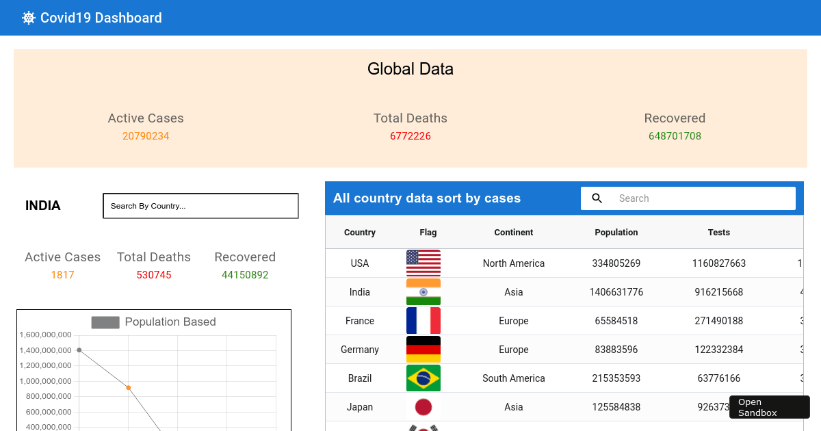Viewport: 821px width, 431px height.
Task: Sort table by the Population column header
Action: click(x=616, y=233)
